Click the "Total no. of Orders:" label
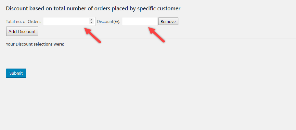Screen dimensions: 296x130 tap(24, 22)
